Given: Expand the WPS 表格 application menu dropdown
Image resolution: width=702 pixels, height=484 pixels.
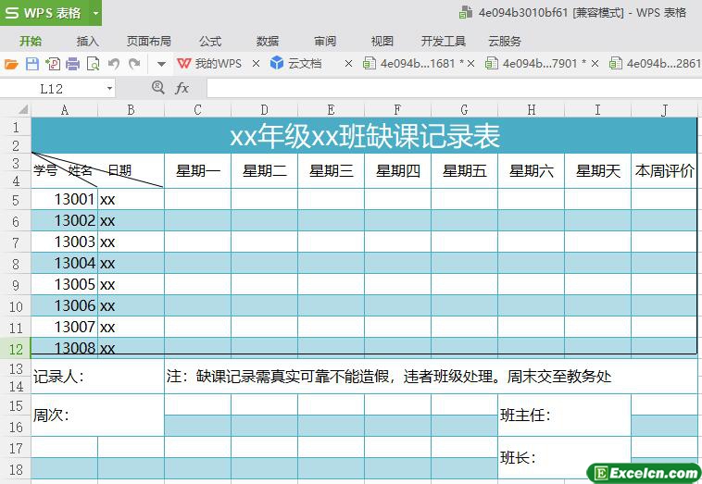Looking at the screenshot, I should tap(94, 13).
